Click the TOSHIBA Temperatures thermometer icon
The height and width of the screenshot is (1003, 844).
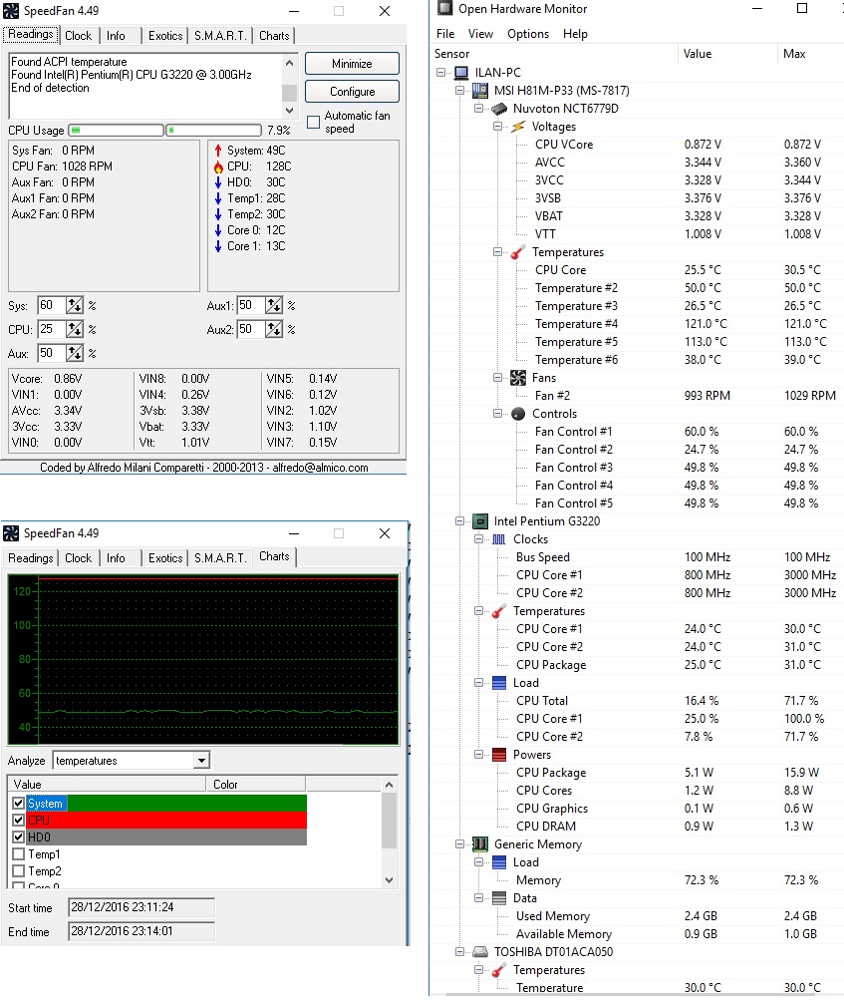point(499,970)
